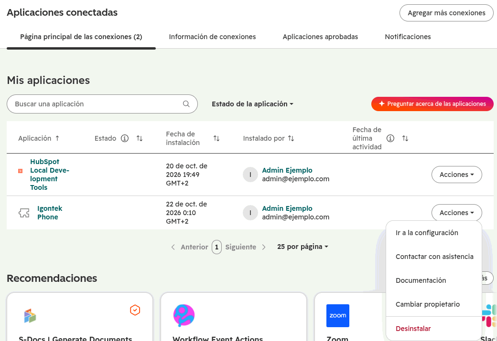
Task: Click S-Docs app logo
Action: [x=30, y=316]
